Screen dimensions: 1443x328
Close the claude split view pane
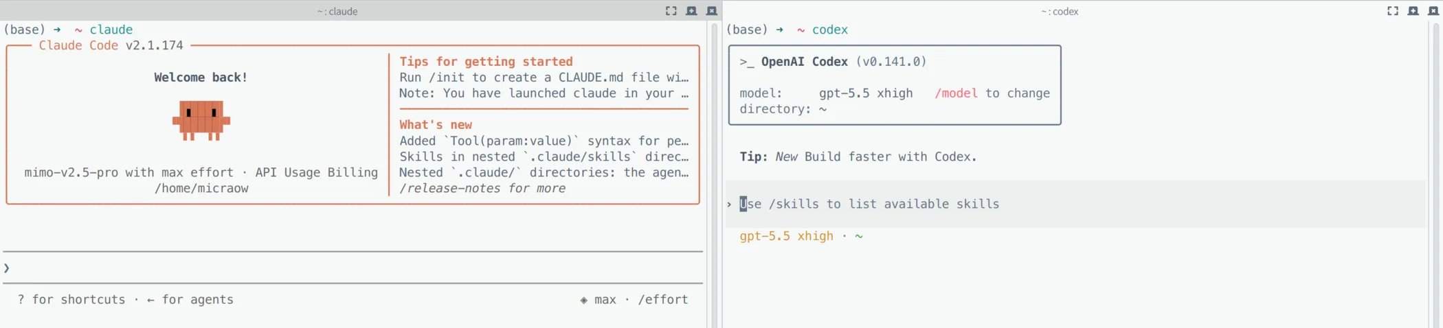(712, 11)
